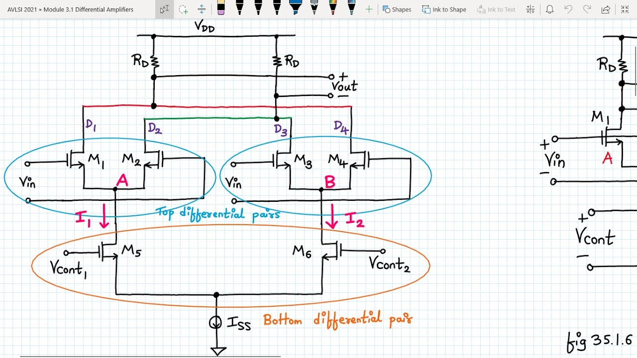Click the 'Bottom differential pair' handwritten label
This screenshot has height=358, width=637.
(338, 320)
